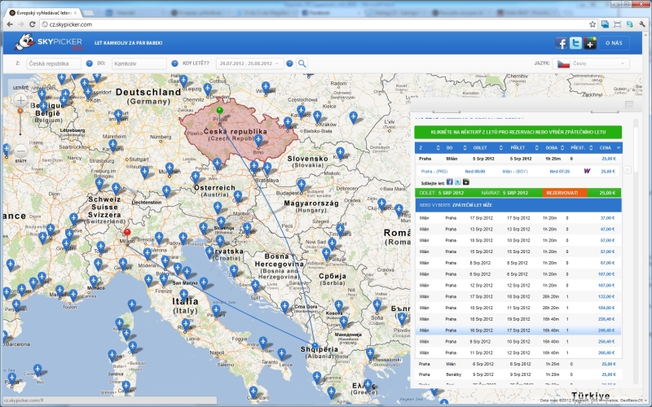Close the expanded flight detail row
Viewport: 652px width, 407px height.
(x=626, y=171)
